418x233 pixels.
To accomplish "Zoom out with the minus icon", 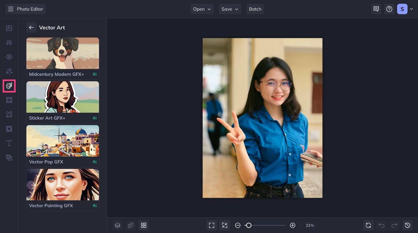I will pos(238,225).
